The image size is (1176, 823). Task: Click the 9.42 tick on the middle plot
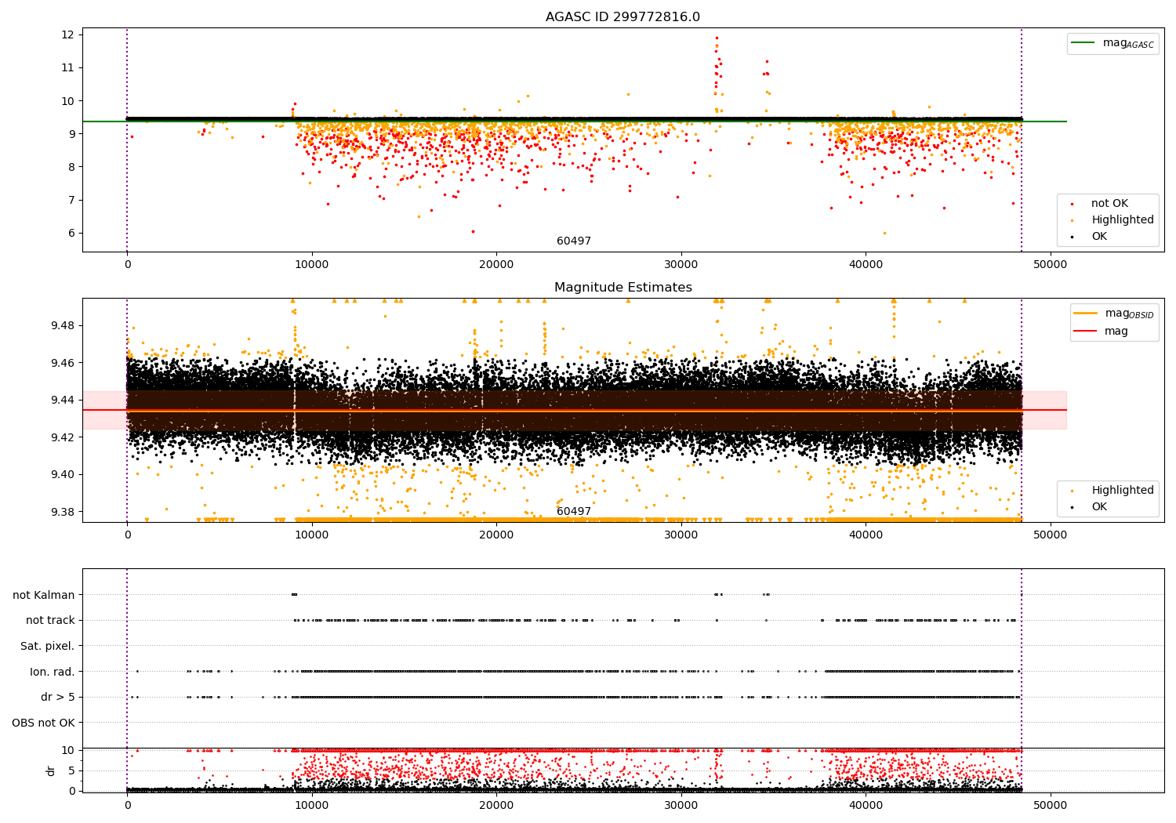coord(63,437)
